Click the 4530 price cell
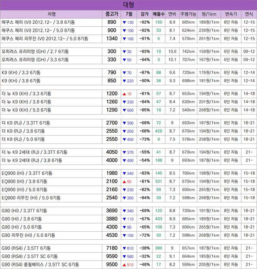This screenshot has height=269, width=257. [112, 235]
